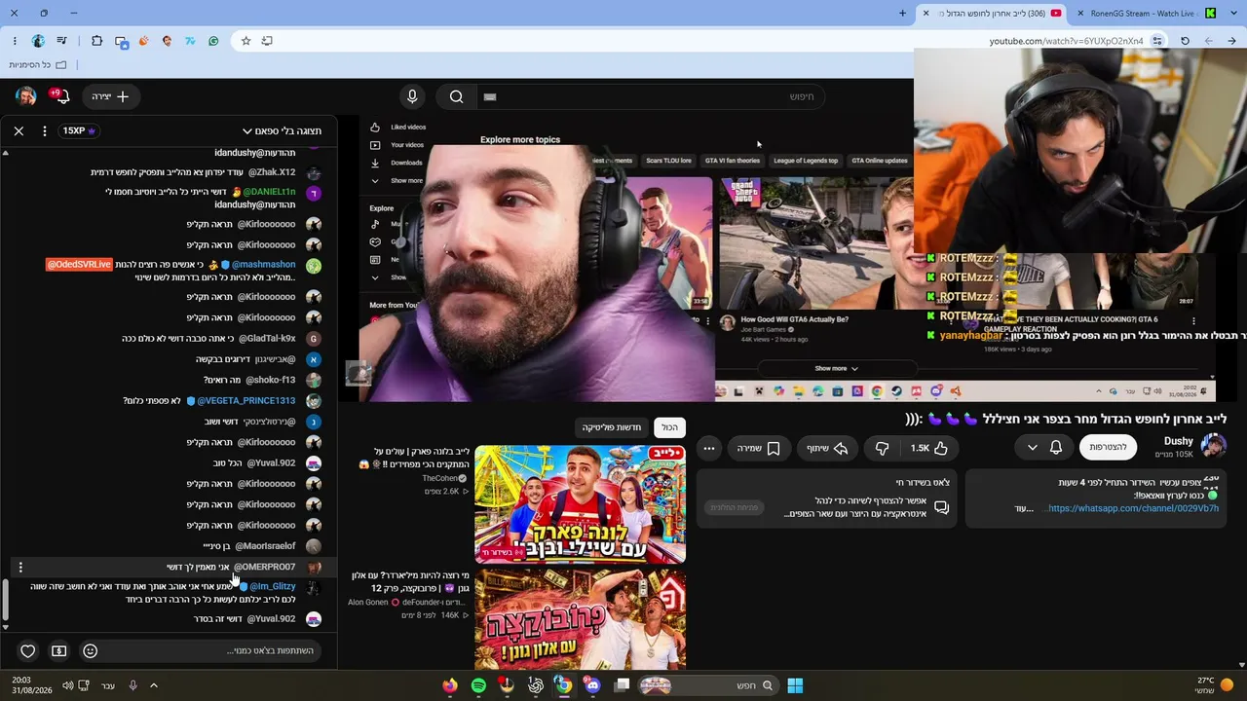The width and height of the screenshot is (1247, 701).
Task: Open more options for OMERPRO07 message
Action: point(20,567)
